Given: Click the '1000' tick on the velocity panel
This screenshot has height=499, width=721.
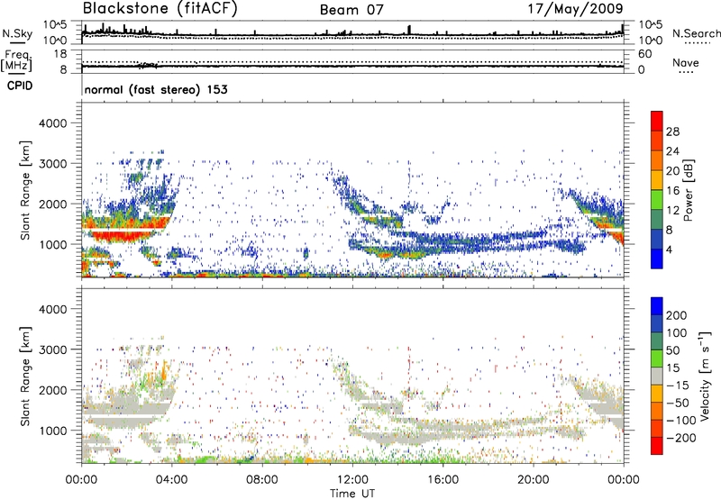Looking at the screenshot, I should click(53, 431).
